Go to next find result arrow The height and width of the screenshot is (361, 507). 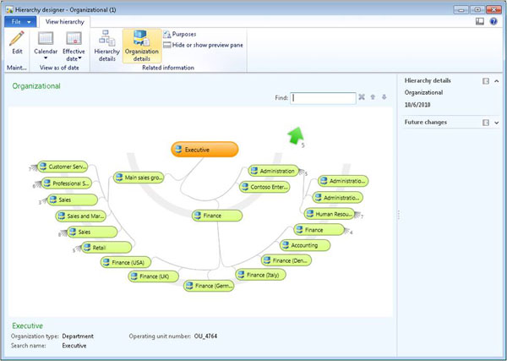point(384,97)
